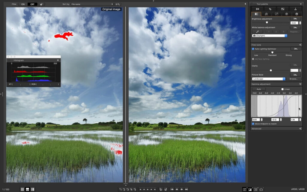Viewport: 307px width, 192px height.
Task: Open the stamp tool in Tool palette
Action: pos(295,9)
